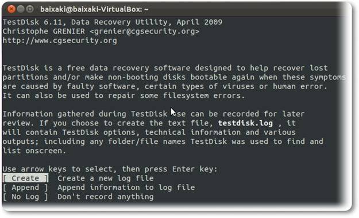This screenshot has width=359, height=218.
Task: Click 'Create a new log file' description
Action: click(x=106, y=178)
